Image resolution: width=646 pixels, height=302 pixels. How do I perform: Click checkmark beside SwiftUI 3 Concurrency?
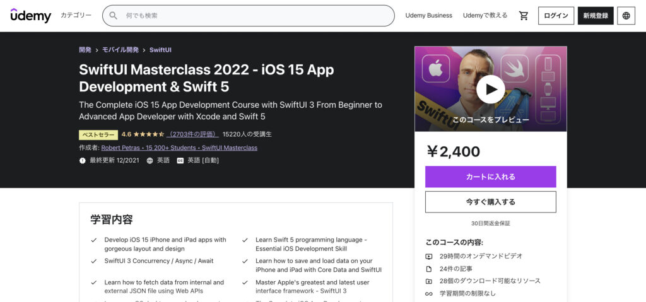(94, 261)
